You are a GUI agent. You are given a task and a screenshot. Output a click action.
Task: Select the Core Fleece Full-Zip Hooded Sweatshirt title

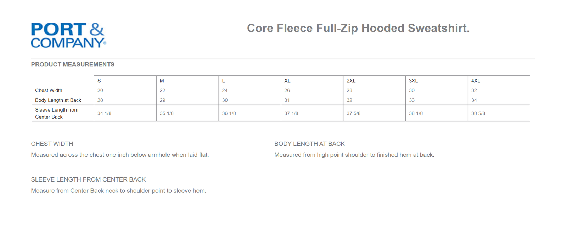pyautogui.click(x=358, y=28)
